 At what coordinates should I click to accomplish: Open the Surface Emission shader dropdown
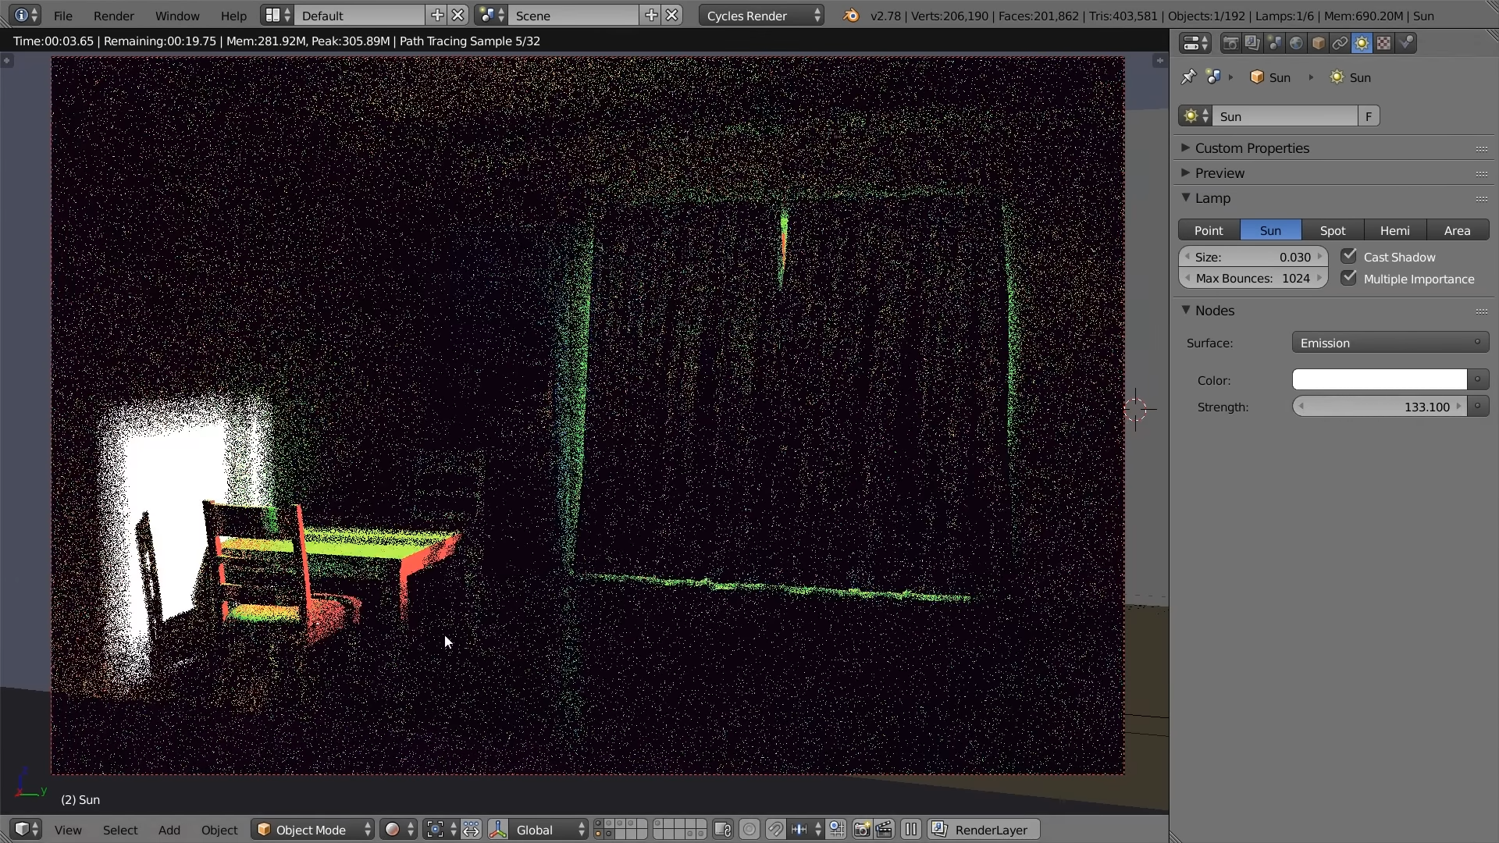1390,343
